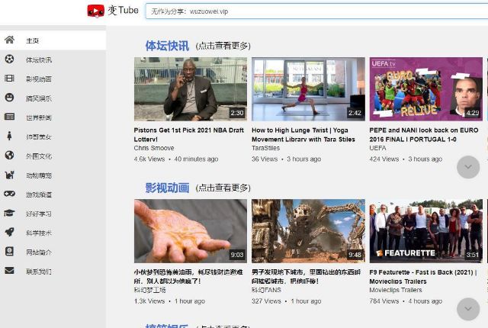The image size is (488, 328).
Task: Click the home icon next to 主页
Action: point(9,40)
